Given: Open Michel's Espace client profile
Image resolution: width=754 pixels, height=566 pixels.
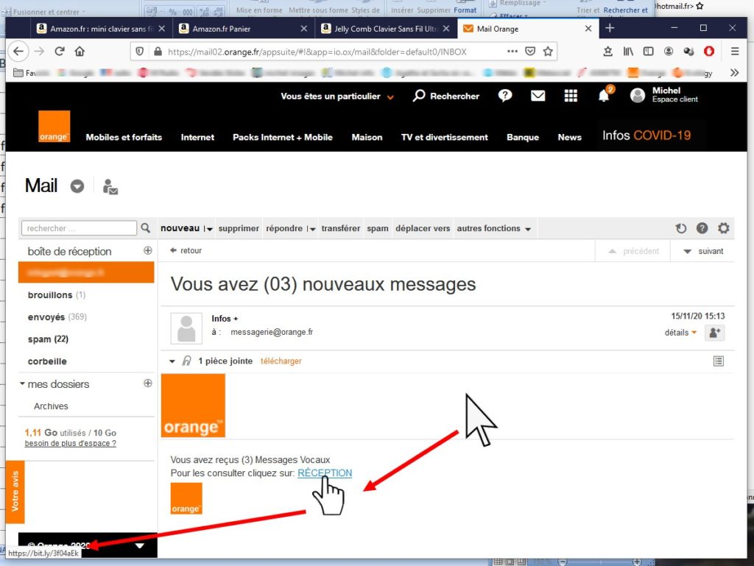Looking at the screenshot, I should (664, 95).
